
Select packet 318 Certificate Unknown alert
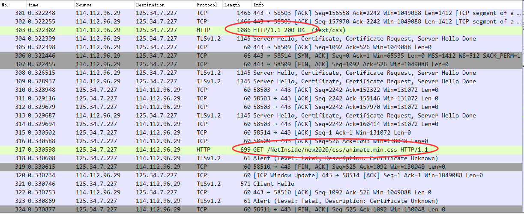(x=262, y=158)
